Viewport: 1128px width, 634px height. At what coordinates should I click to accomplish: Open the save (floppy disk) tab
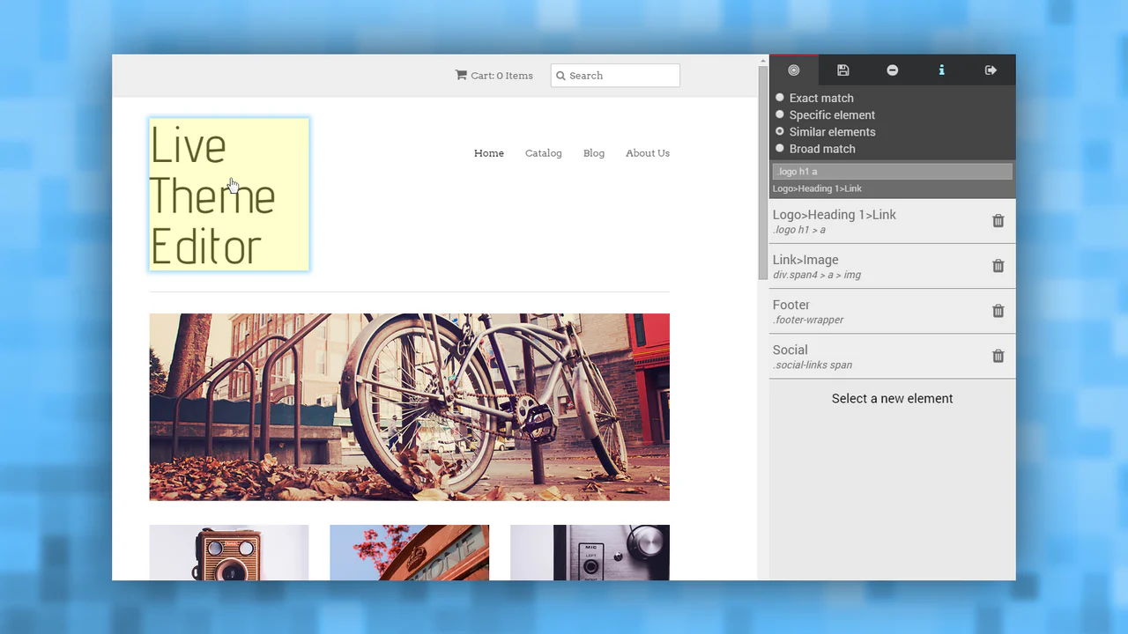[842, 70]
